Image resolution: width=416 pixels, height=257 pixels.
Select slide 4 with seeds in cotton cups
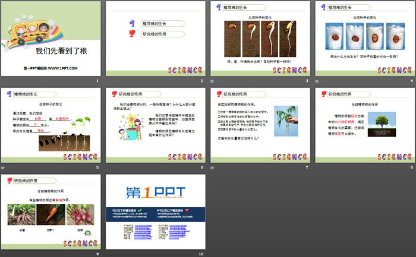(x=365, y=39)
